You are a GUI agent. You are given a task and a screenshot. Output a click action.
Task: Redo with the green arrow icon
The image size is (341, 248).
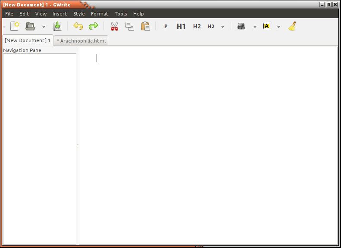coord(93,26)
